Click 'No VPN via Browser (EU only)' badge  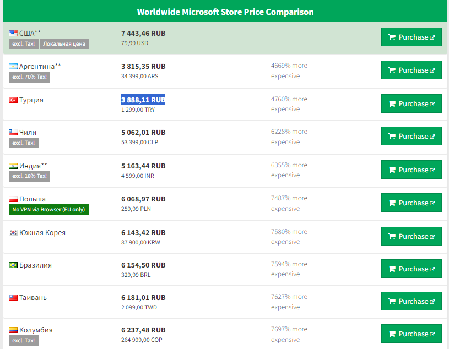[x=48, y=209]
